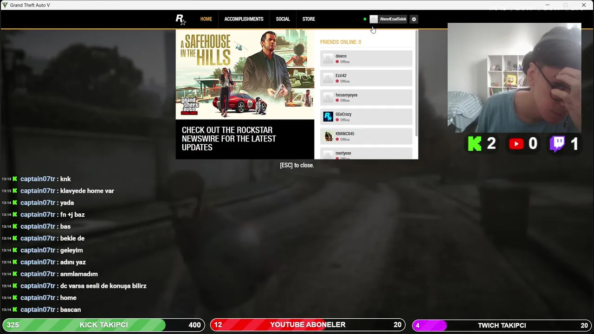Click the Kick logo in follower counter
The height and width of the screenshot is (334, 594).
[475, 144]
